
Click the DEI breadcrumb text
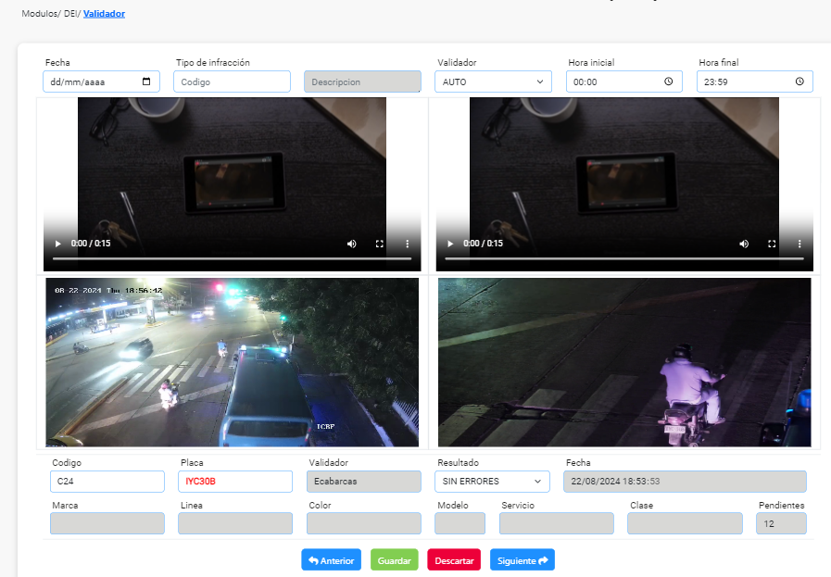coord(70,14)
